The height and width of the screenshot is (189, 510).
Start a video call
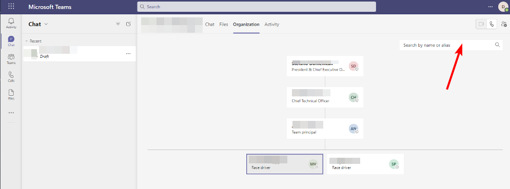coord(481,24)
